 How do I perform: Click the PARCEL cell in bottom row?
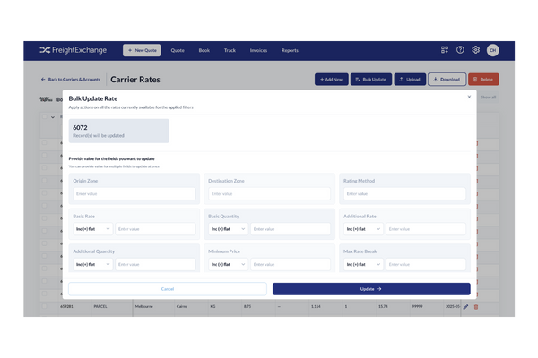tap(100, 306)
